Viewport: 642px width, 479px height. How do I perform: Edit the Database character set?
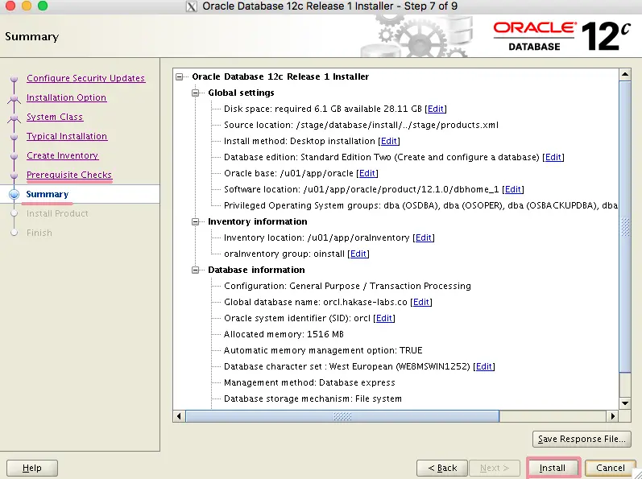[x=484, y=366]
